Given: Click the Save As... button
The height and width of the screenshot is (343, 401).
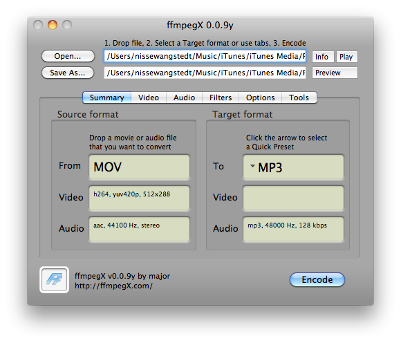Looking at the screenshot, I should [68, 73].
